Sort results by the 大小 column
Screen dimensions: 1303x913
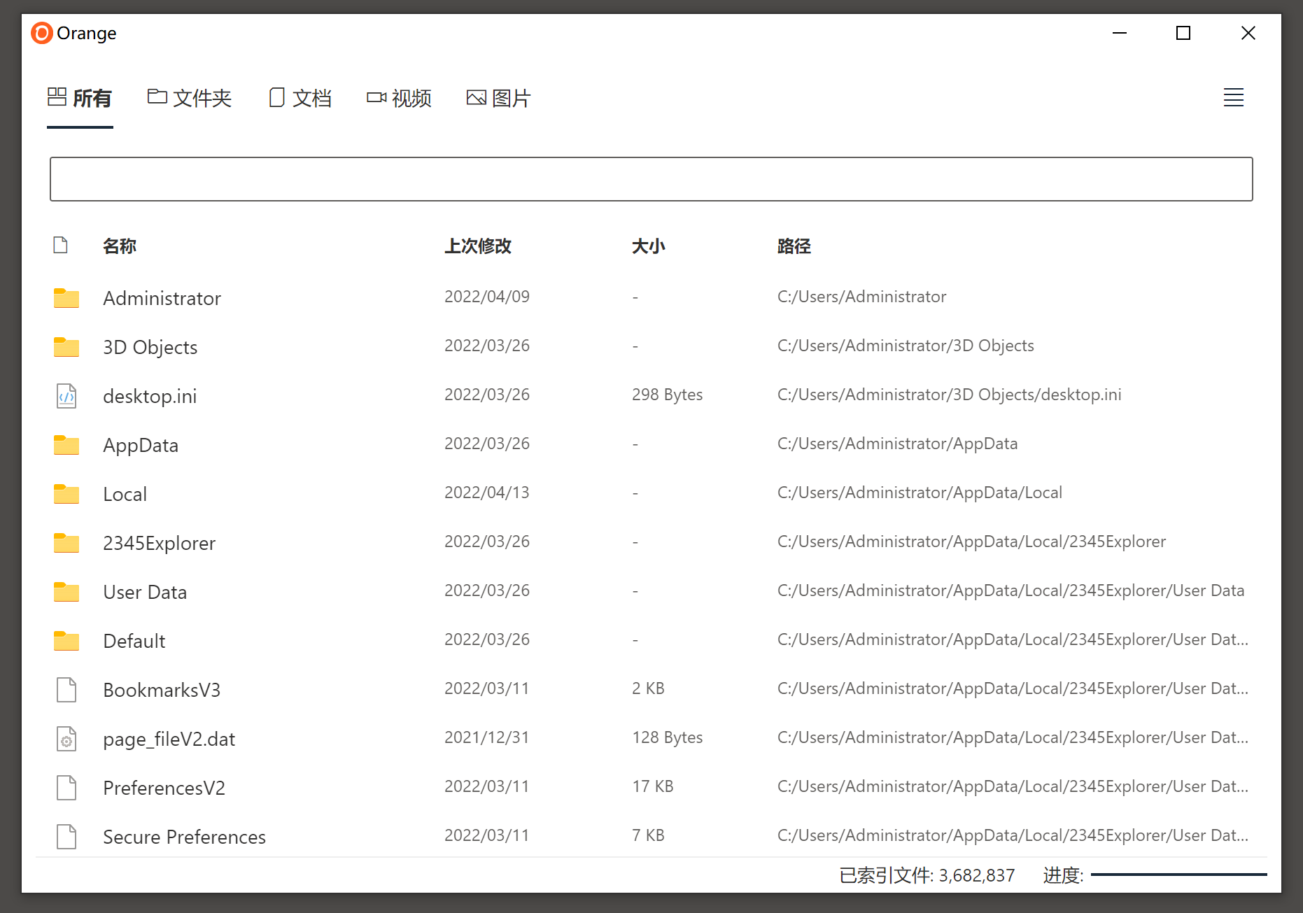pos(648,246)
